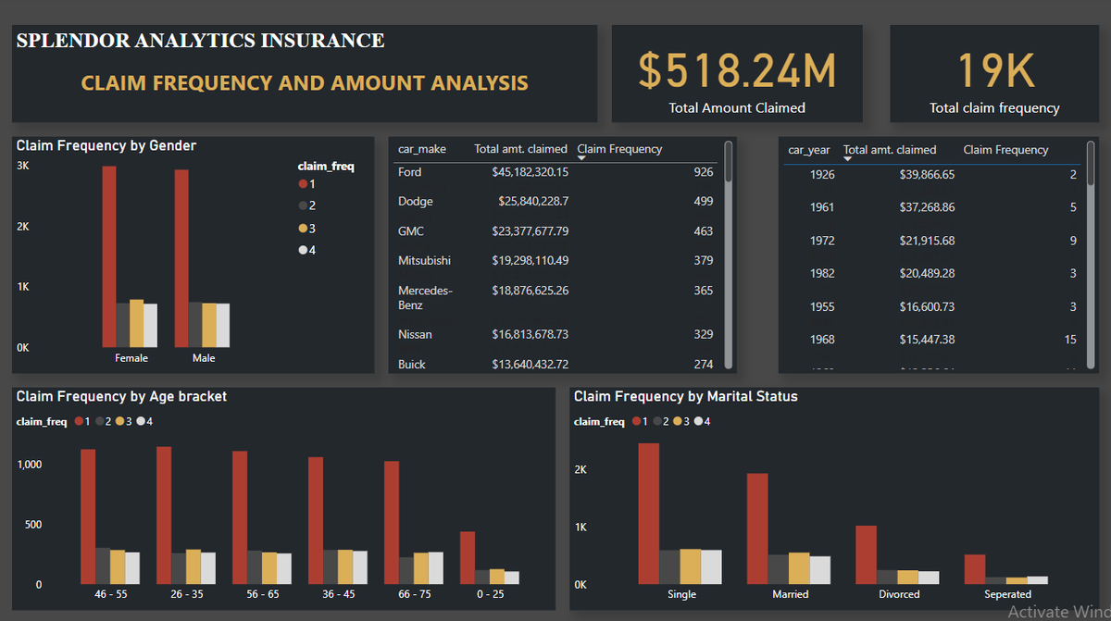Click the Male axis label
The width and height of the screenshot is (1111, 621).
[x=204, y=358]
